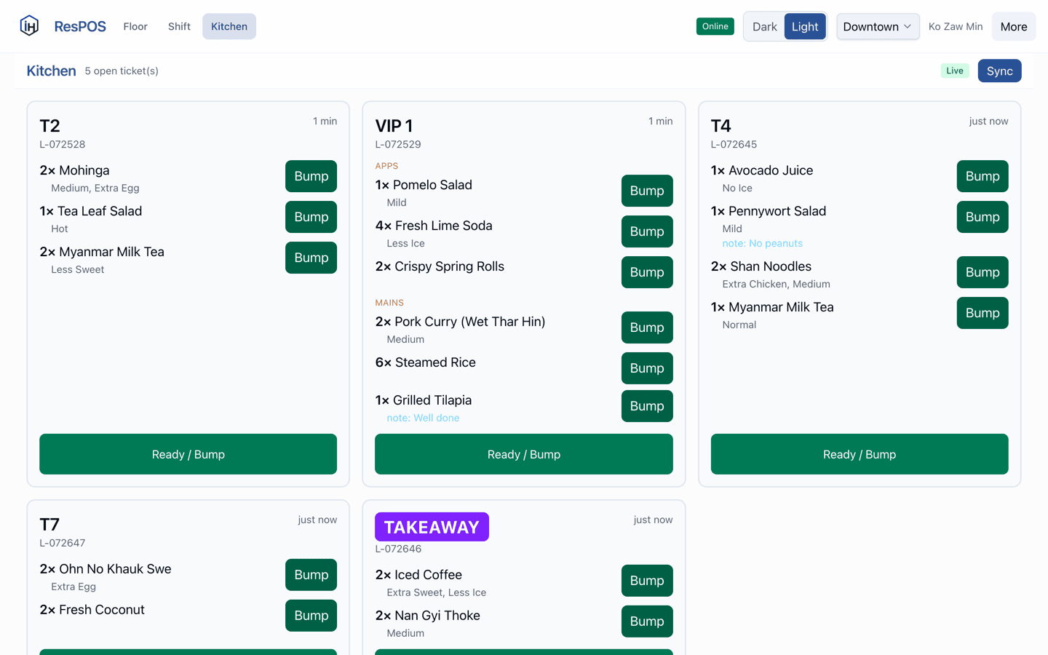Viewport: 1048px width, 655px height.
Task: Switch theme to Dark mode
Action: 764,26
